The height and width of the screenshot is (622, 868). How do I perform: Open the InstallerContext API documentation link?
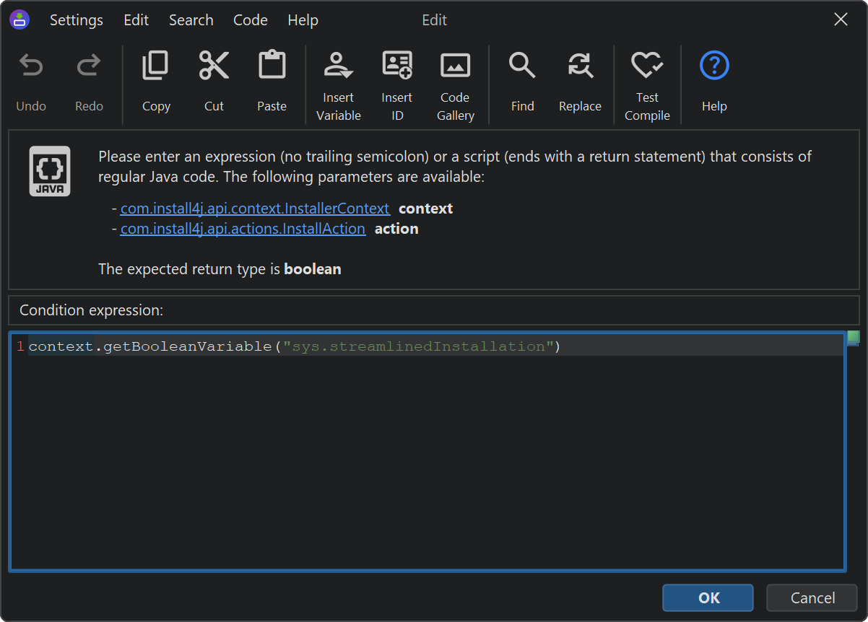pos(255,209)
